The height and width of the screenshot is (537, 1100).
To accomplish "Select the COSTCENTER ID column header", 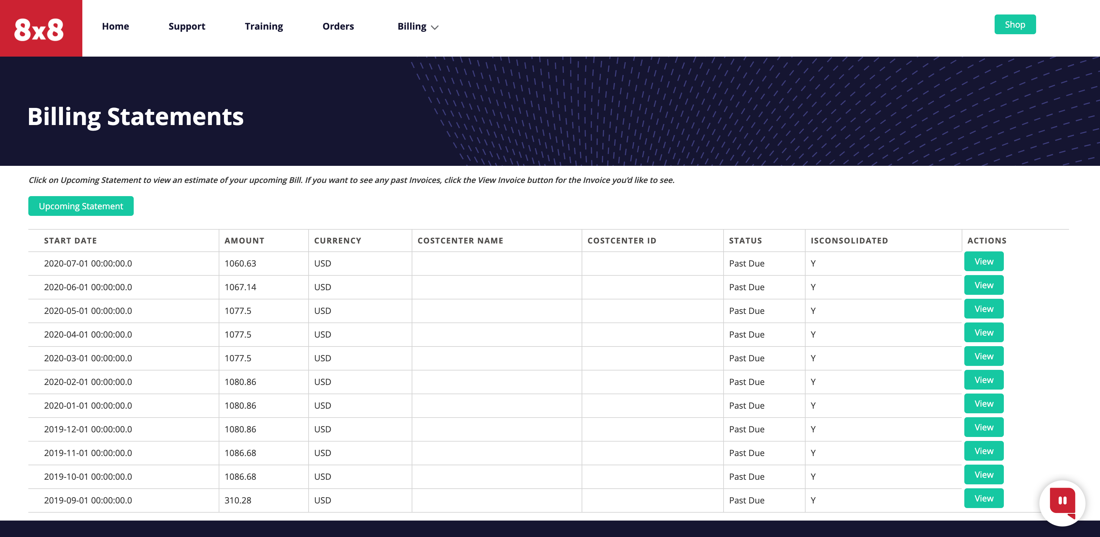I will point(622,241).
